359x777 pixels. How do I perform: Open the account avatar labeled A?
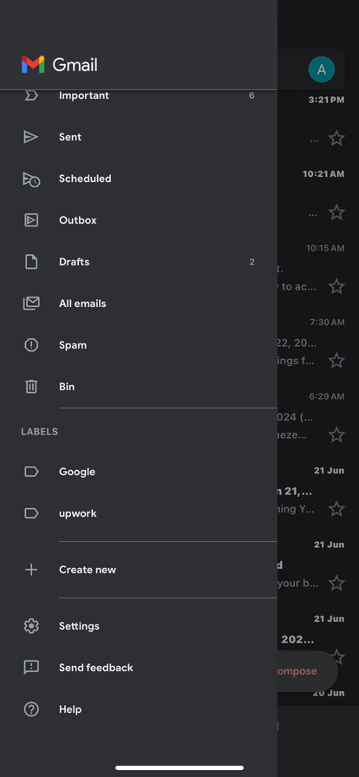322,69
